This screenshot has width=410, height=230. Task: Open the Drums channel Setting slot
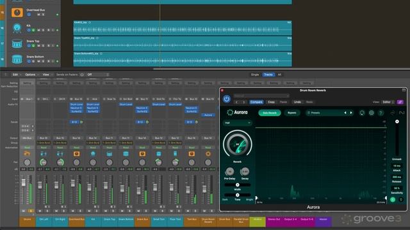(27, 83)
